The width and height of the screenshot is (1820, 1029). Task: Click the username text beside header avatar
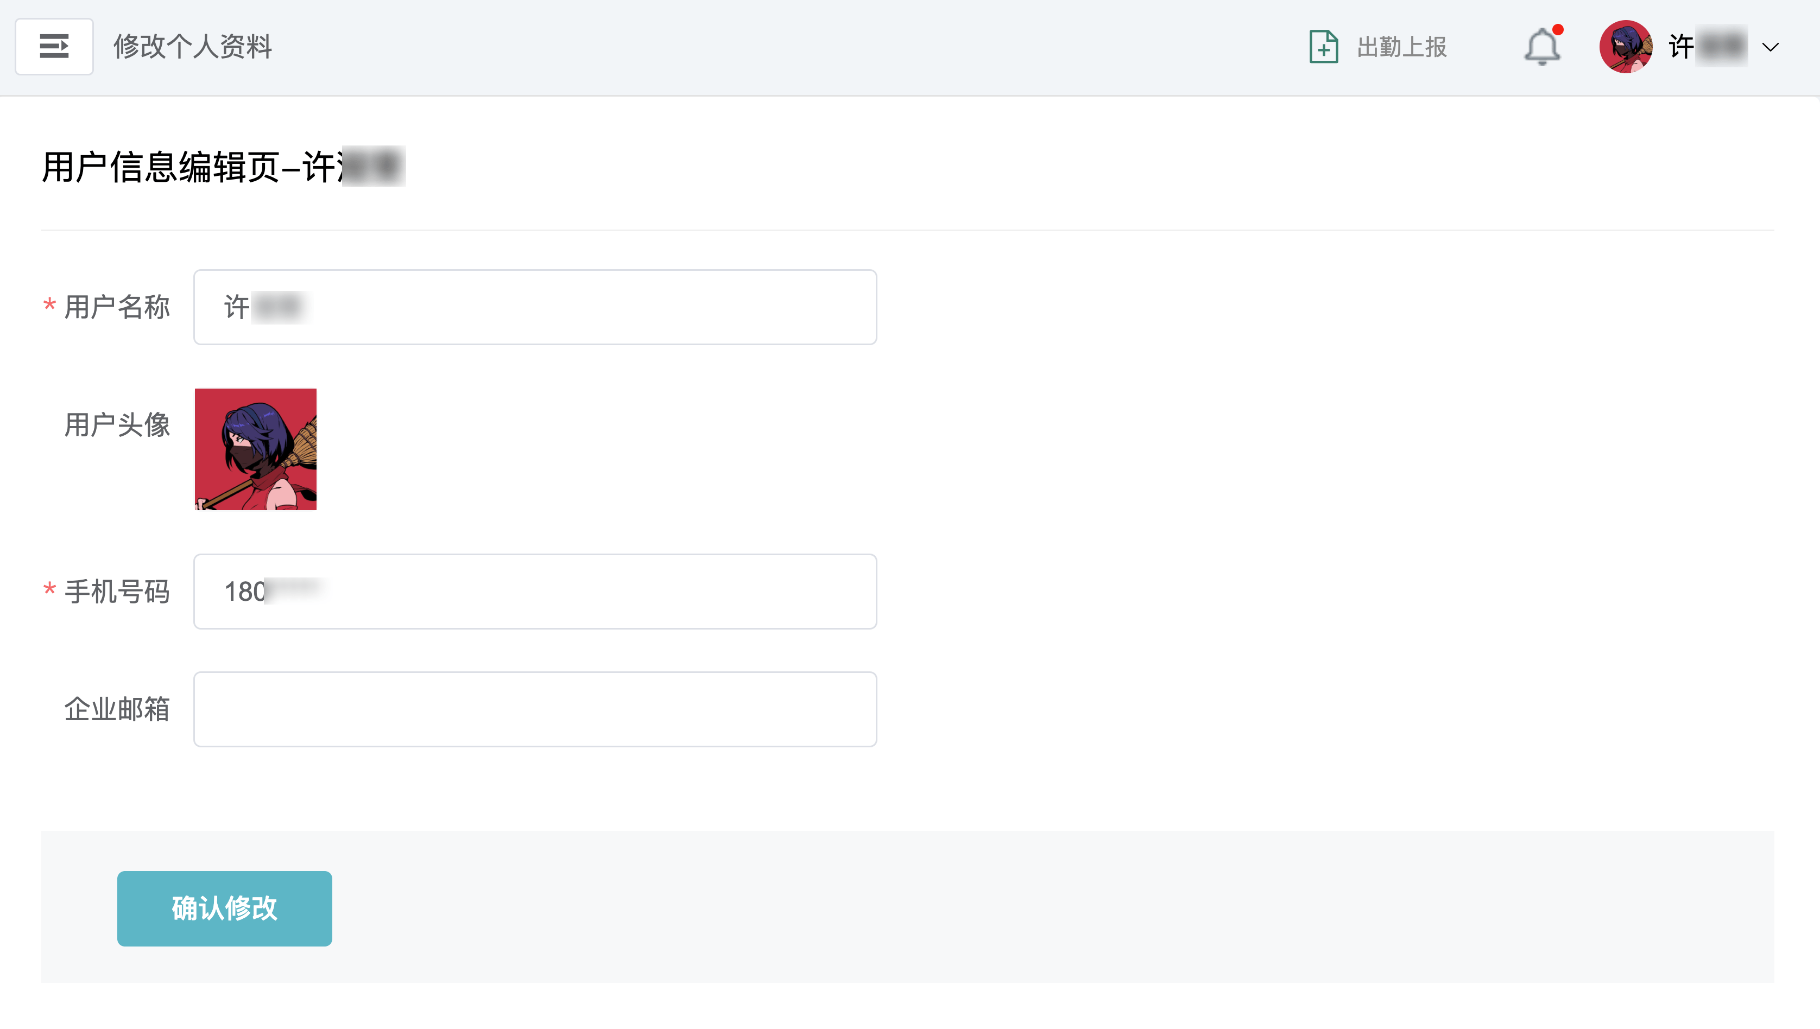[x=1708, y=47]
